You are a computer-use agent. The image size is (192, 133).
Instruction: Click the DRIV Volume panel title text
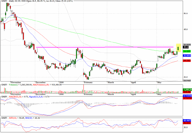coord(31,85)
